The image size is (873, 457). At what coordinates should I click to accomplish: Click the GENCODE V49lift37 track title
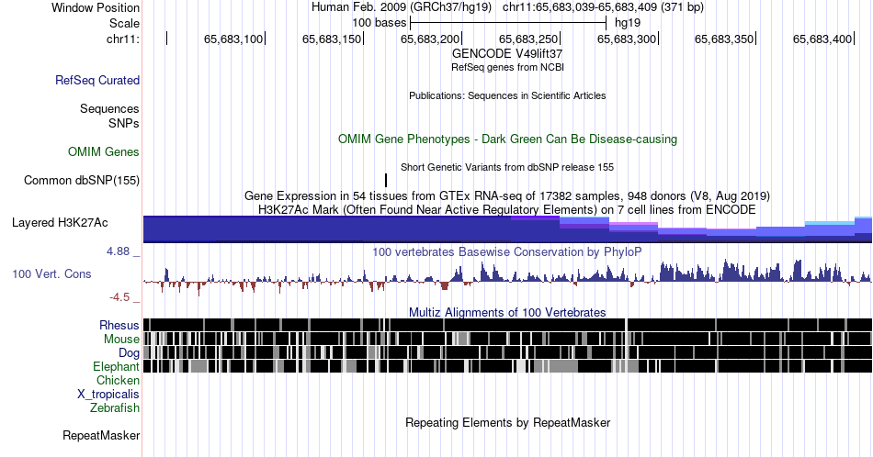pos(507,53)
